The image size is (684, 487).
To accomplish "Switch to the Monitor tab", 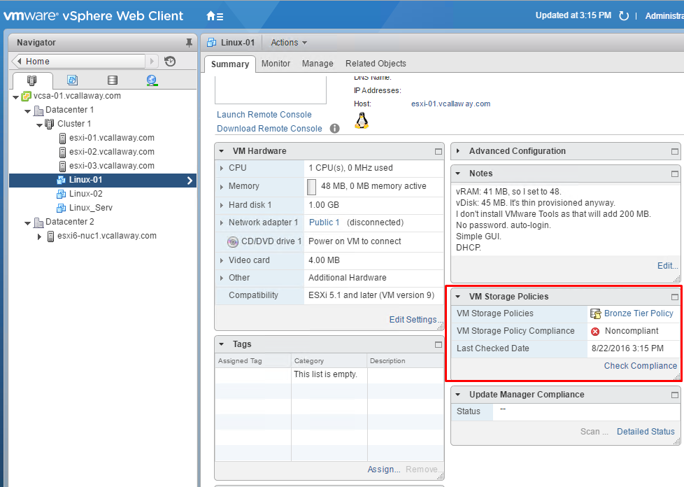I will pos(276,64).
